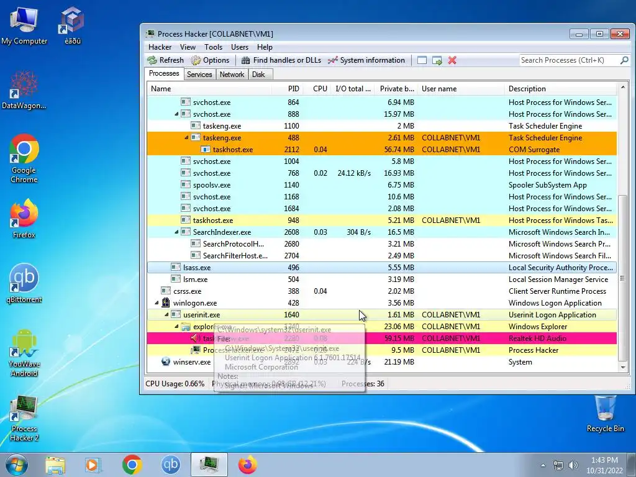Focus the Search Processes field

569,60
